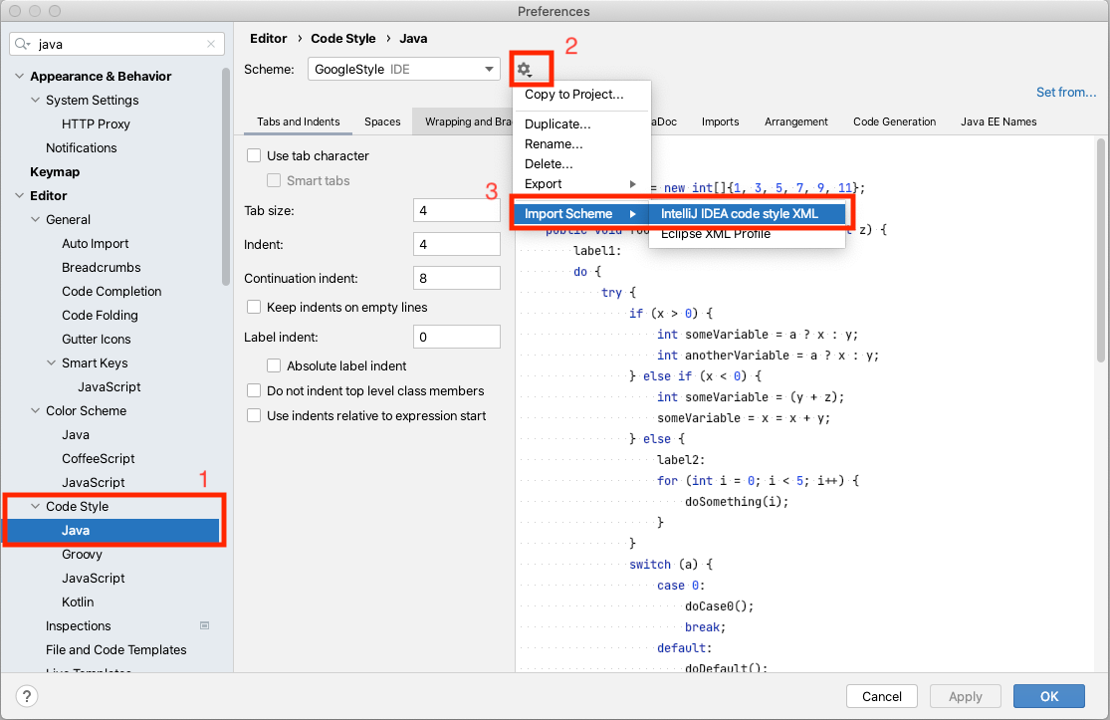Click the settings tree scrollbar
Viewport: 1110px width, 720px height.
[x=226, y=177]
